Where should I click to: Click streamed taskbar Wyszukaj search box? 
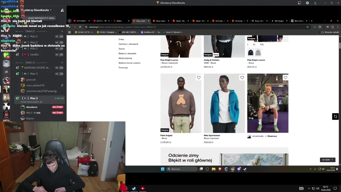(182, 169)
